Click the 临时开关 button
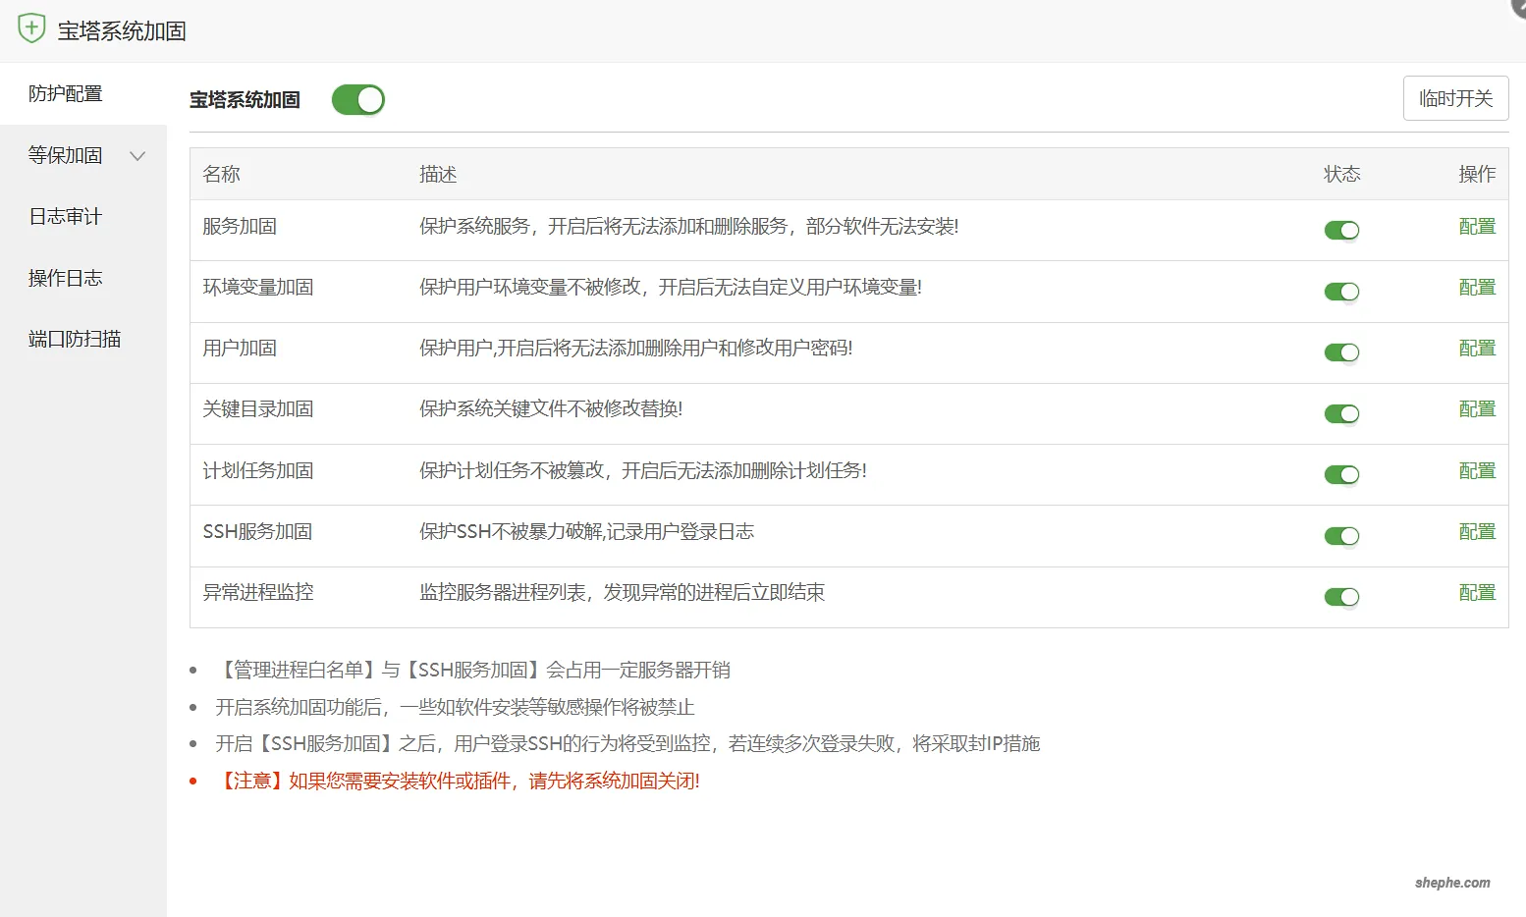 [1455, 98]
